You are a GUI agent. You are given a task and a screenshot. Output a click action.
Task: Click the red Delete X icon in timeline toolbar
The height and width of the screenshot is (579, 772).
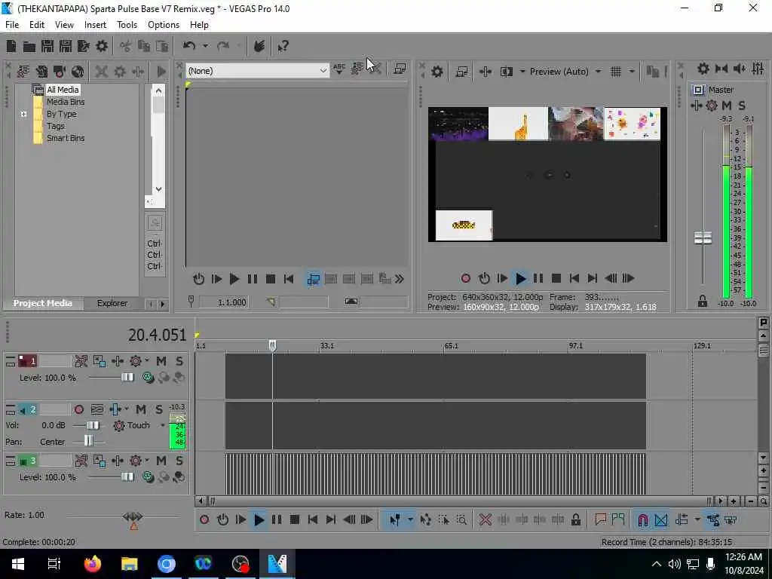click(485, 519)
